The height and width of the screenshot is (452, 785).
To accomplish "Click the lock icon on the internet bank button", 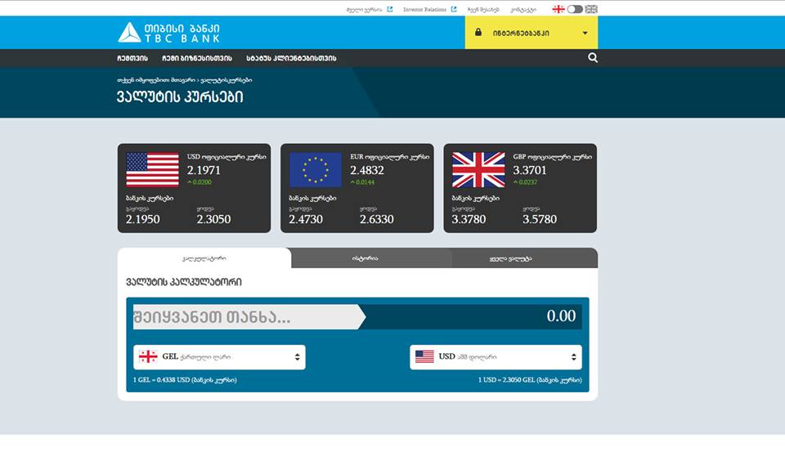I will tap(478, 33).
